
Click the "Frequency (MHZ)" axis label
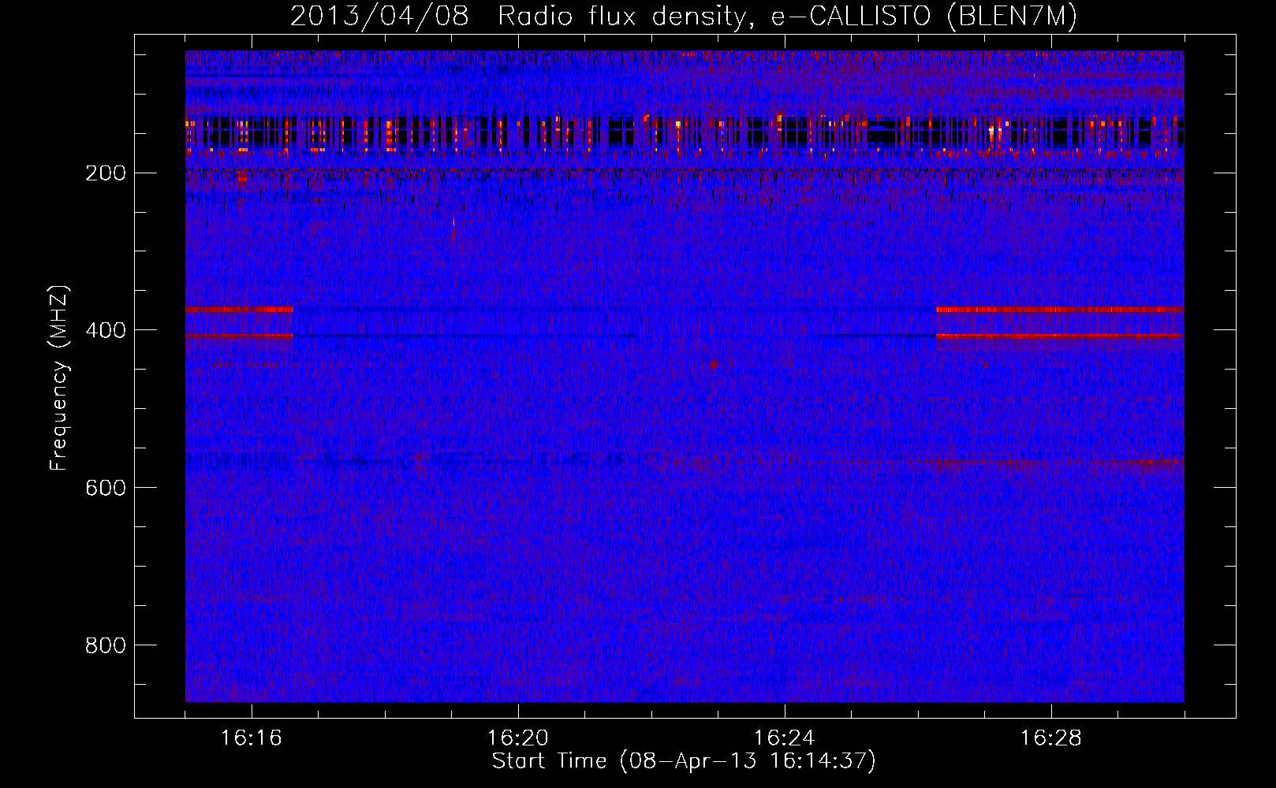[59, 378]
